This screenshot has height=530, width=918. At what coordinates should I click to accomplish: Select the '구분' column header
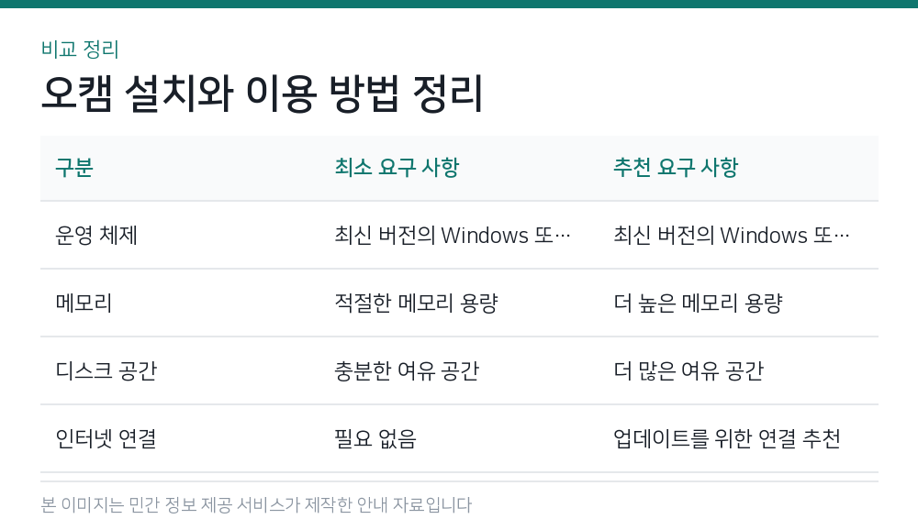coord(74,168)
